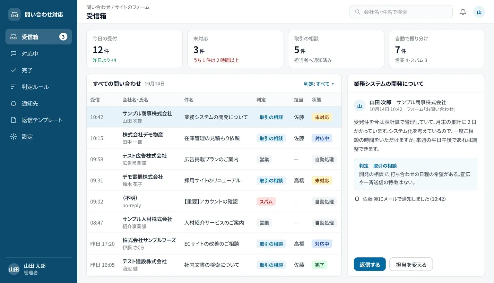Click the サイトのフォーム breadcrumb
Screen dimensions: 494x283
(132, 7)
